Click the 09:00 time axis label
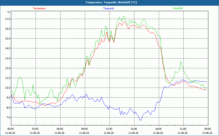The image size is (219, 136). pyautogui.click(x=85, y=129)
